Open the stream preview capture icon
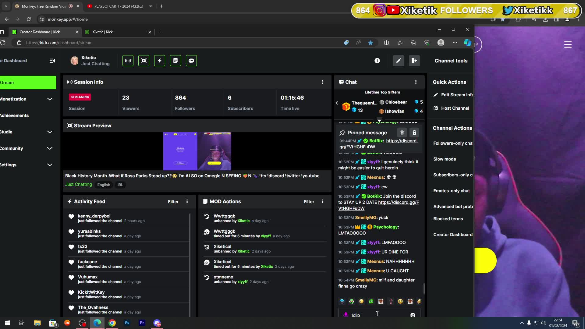 [144, 61]
